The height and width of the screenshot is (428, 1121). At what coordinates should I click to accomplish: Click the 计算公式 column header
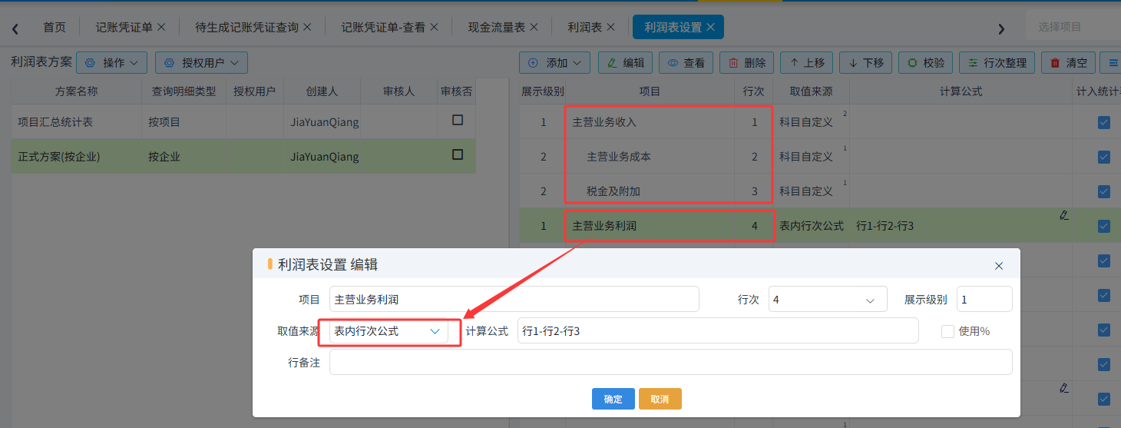click(961, 91)
